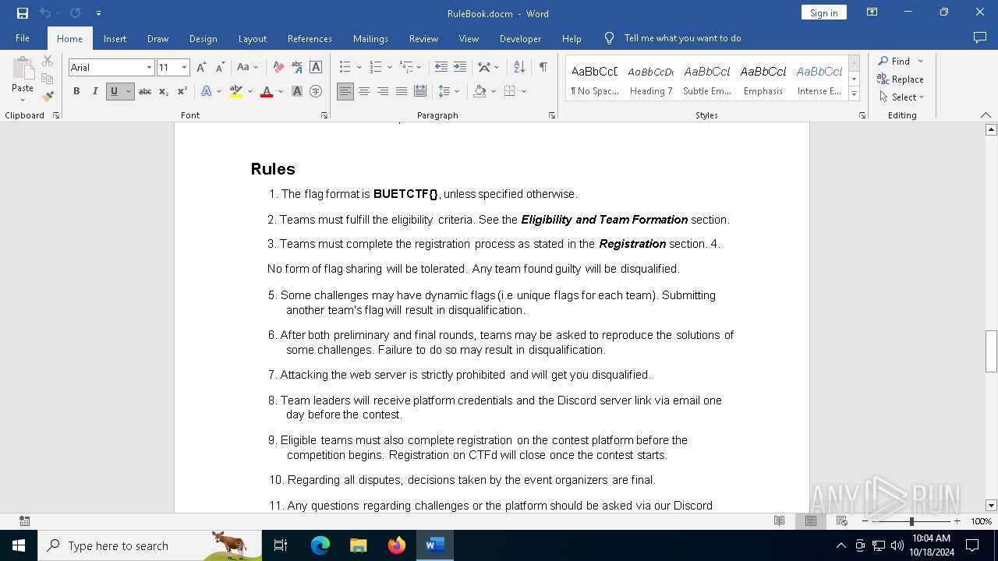Decrease font size with Shrink Font icon
Image resolution: width=998 pixels, height=561 pixels.
(x=220, y=68)
